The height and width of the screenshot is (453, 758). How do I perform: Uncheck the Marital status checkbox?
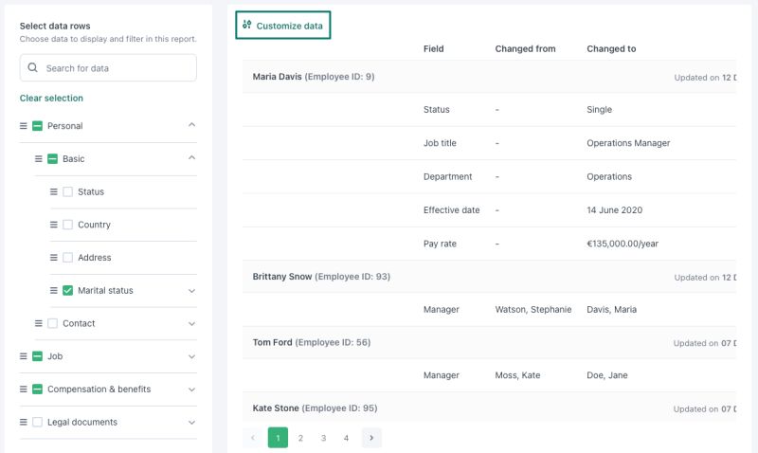point(67,290)
